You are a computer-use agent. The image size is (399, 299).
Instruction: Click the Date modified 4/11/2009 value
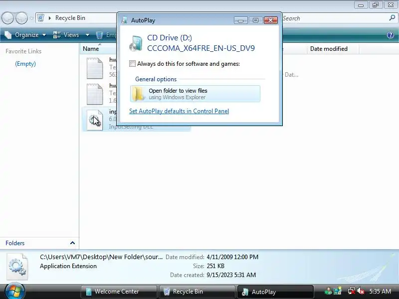point(232,257)
